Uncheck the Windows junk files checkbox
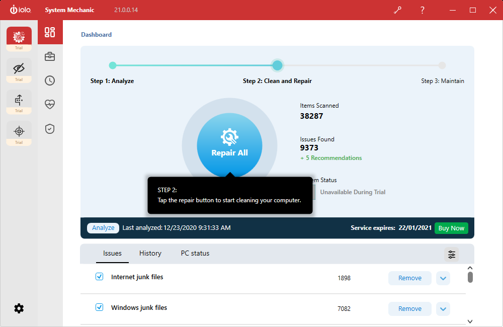The width and height of the screenshot is (503, 327). [100, 307]
